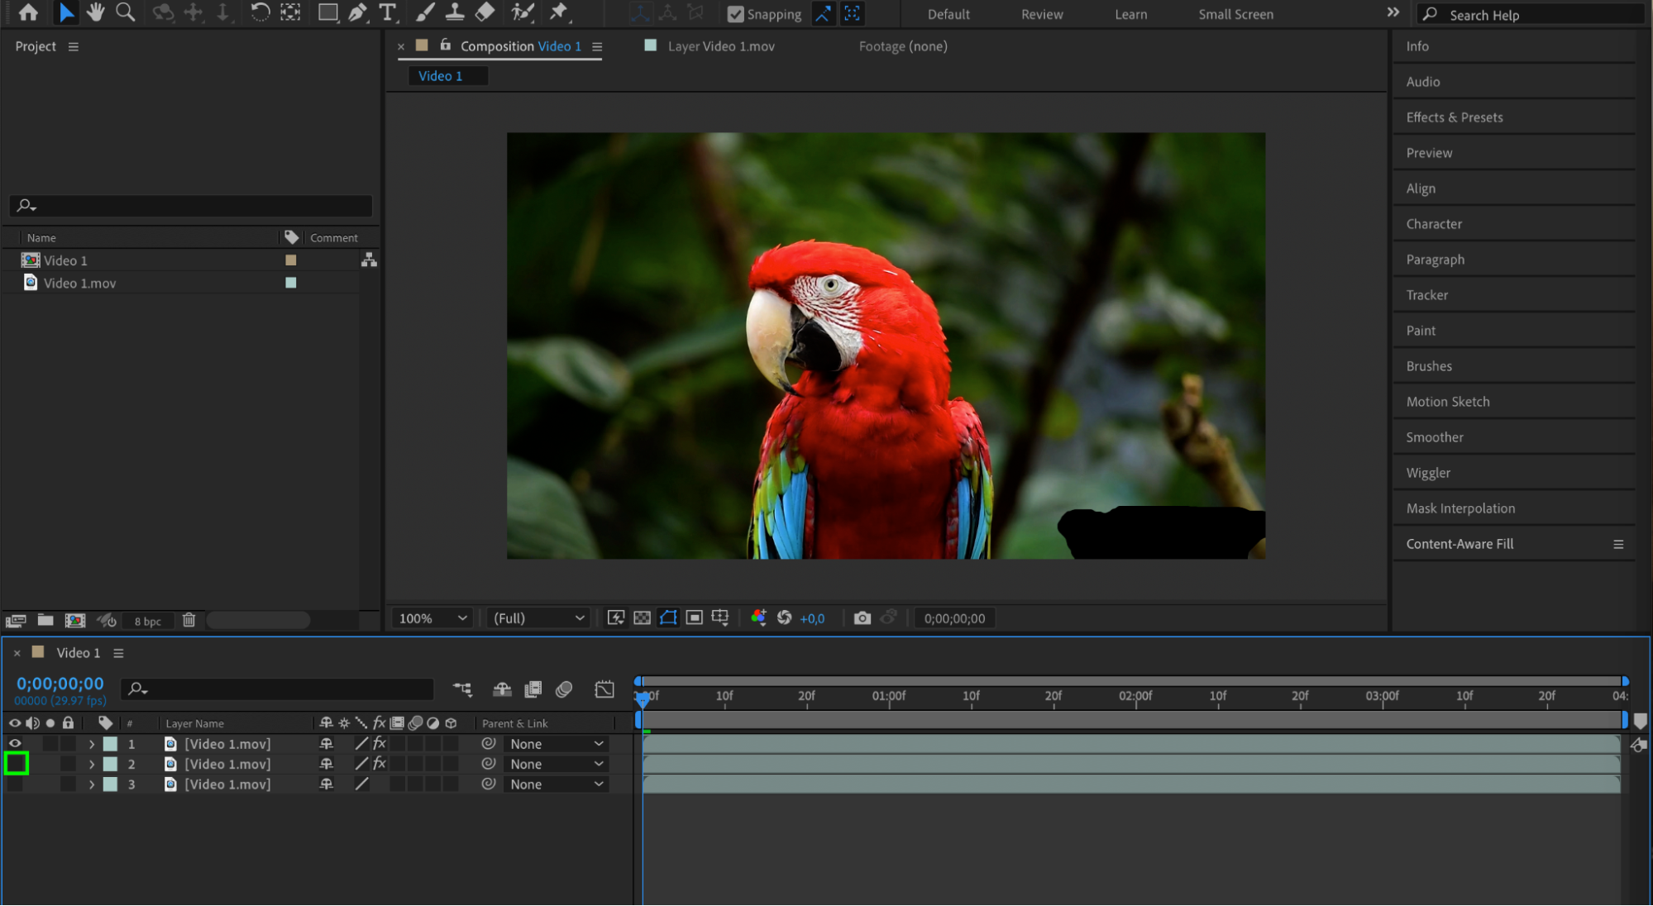The height and width of the screenshot is (906, 1653).
Task: Click the snapshot camera icon
Action: (x=862, y=618)
